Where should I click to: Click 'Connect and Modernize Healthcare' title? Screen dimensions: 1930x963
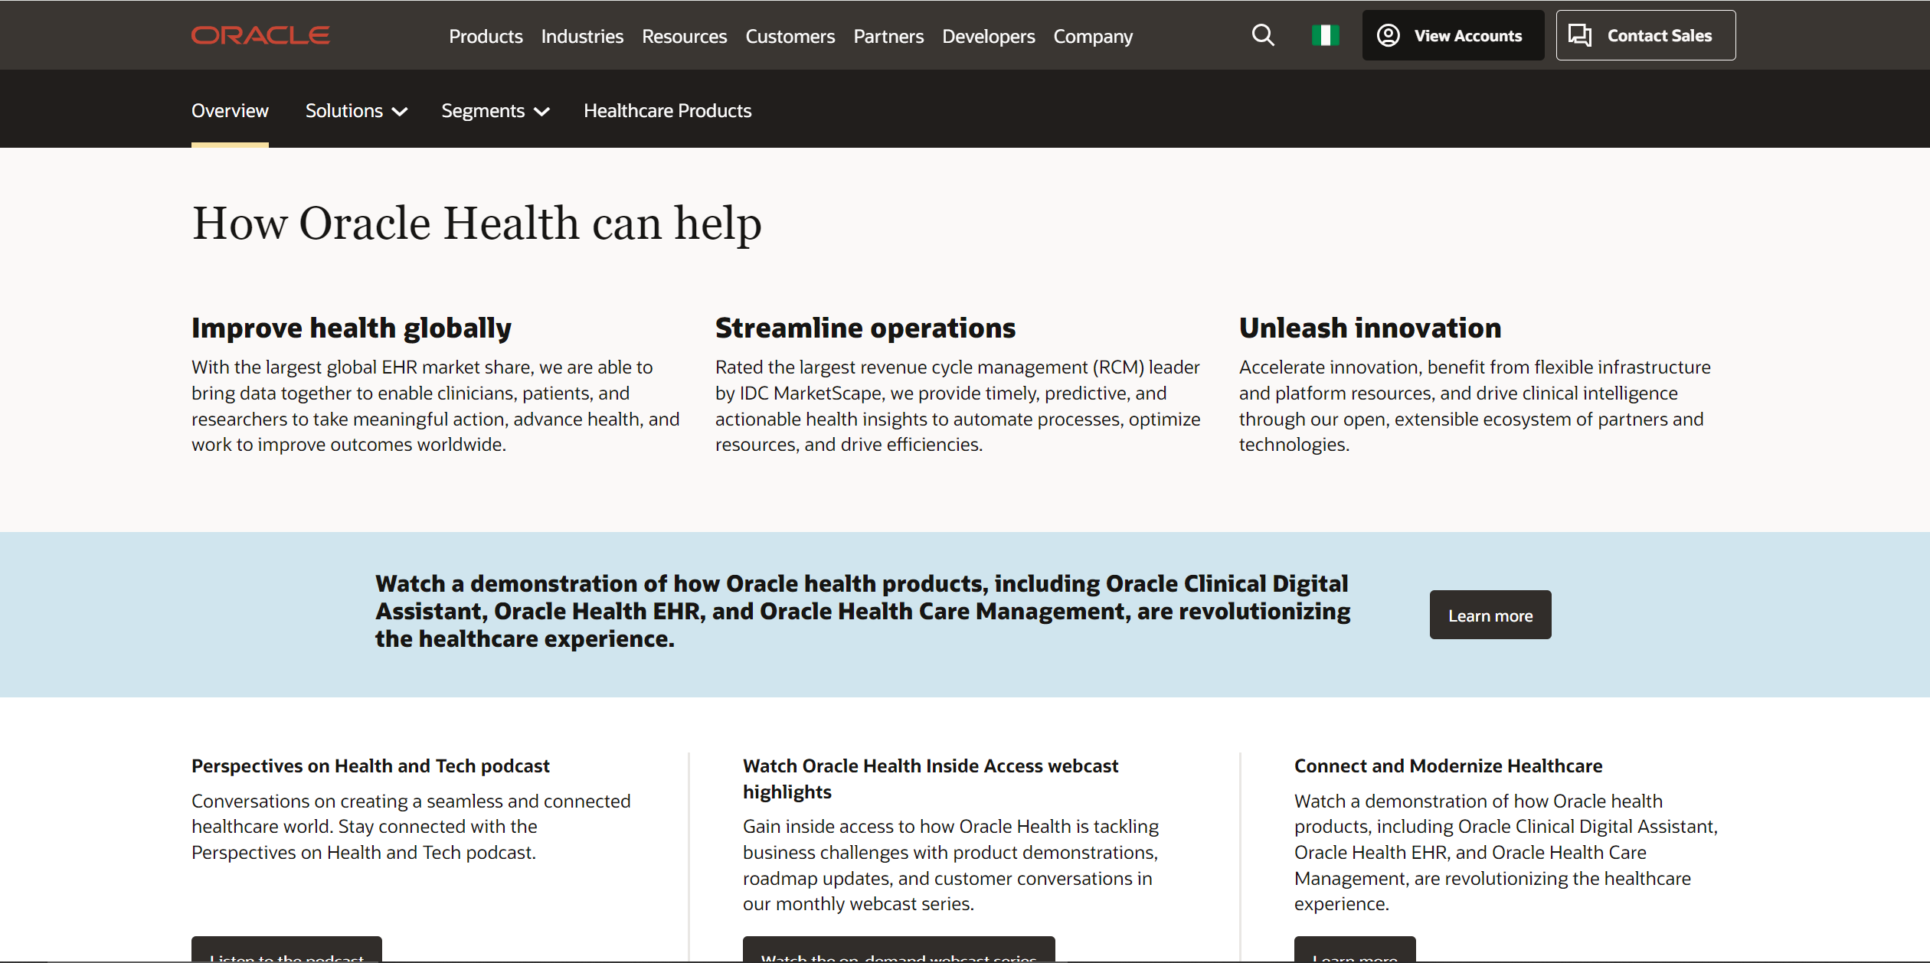click(1448, 766)
